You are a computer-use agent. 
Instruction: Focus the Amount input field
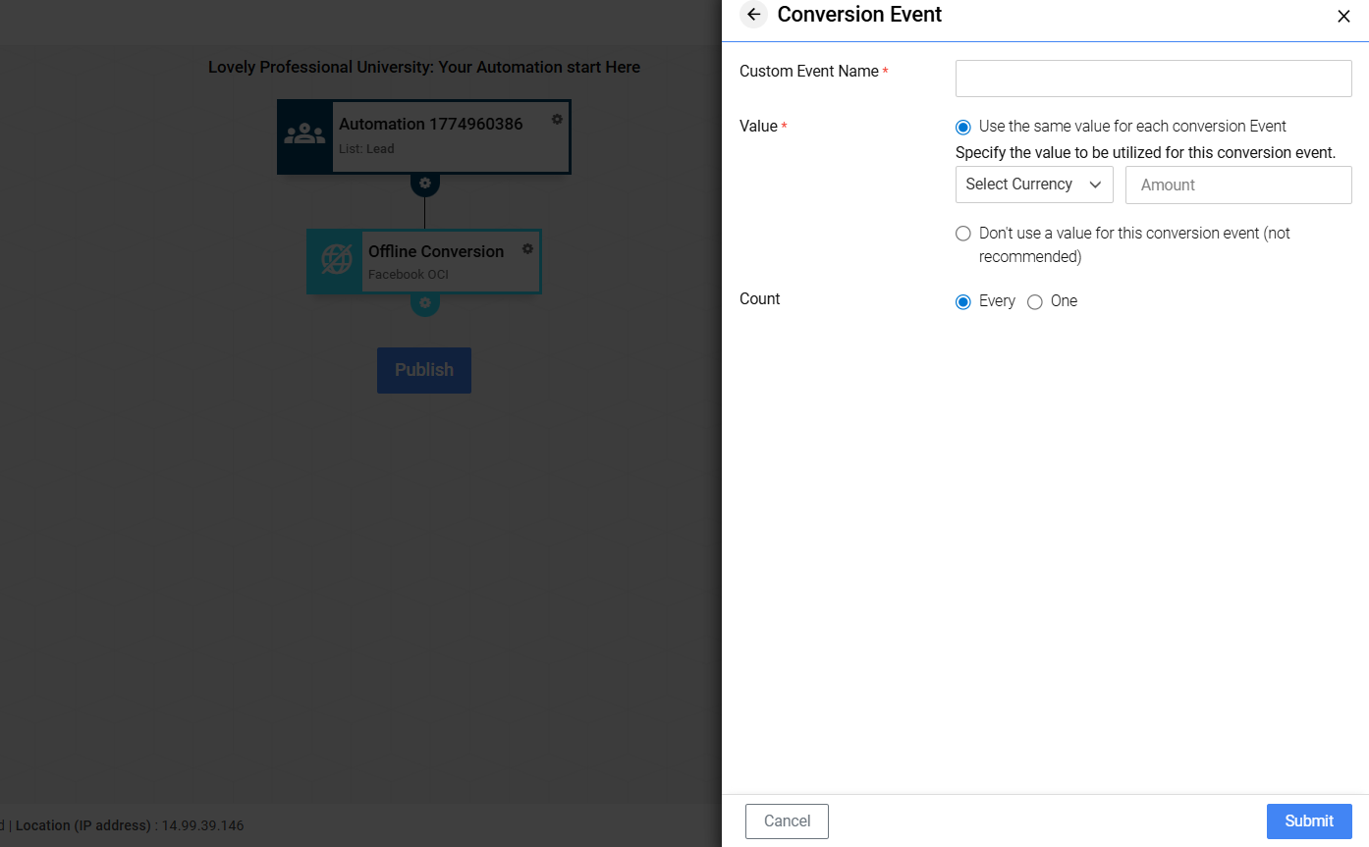(1237, 185)
